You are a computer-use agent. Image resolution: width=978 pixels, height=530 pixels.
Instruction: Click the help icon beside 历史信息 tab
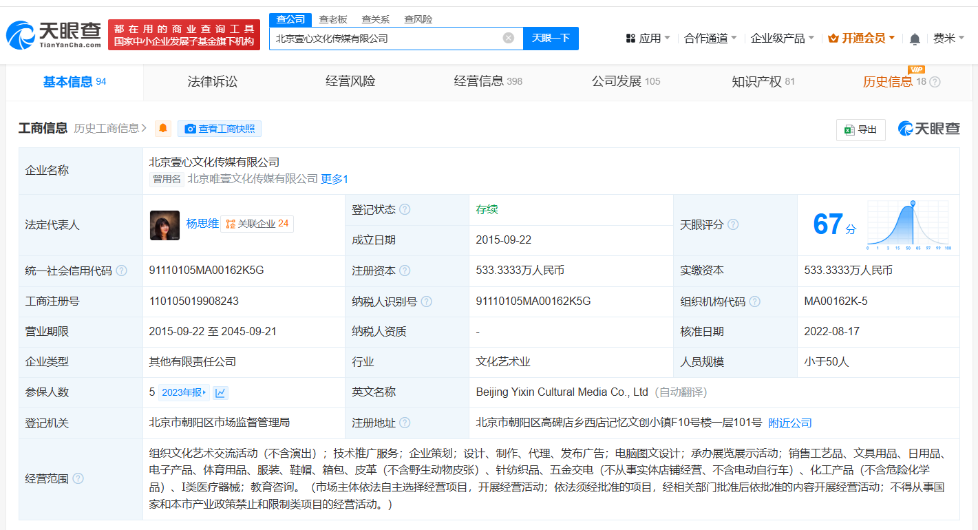935,82
